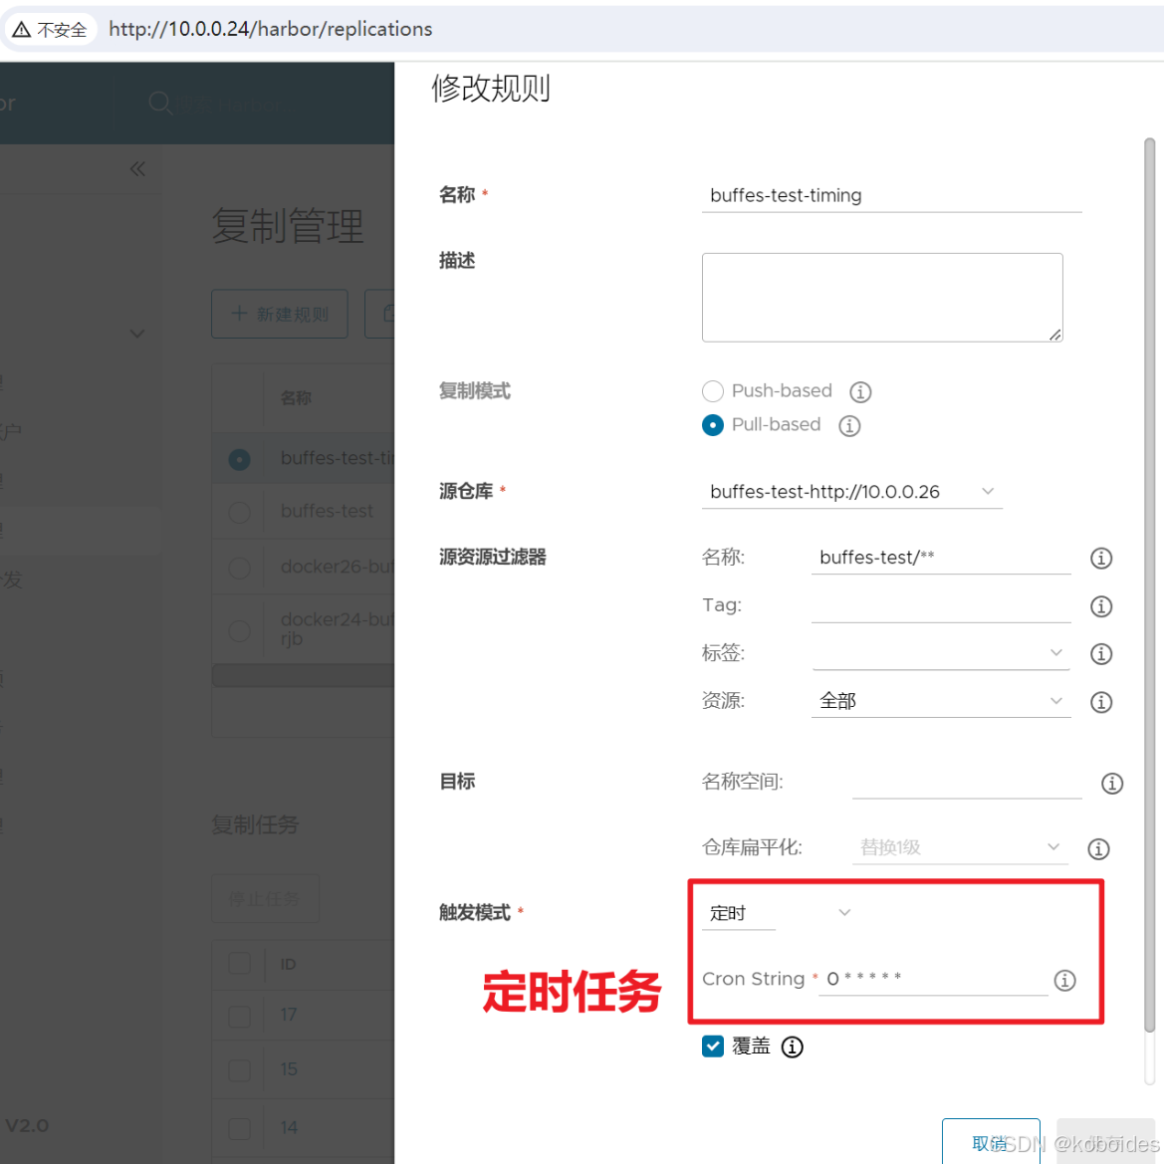Check the task ID 17 checkbox
The height and width of the screenshot is (1164, 1164).
(x=239, y=1016)
